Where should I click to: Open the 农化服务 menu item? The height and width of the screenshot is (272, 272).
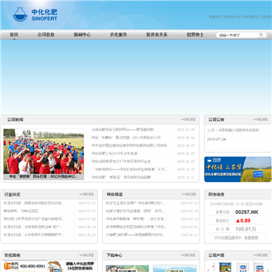(119, 35)
